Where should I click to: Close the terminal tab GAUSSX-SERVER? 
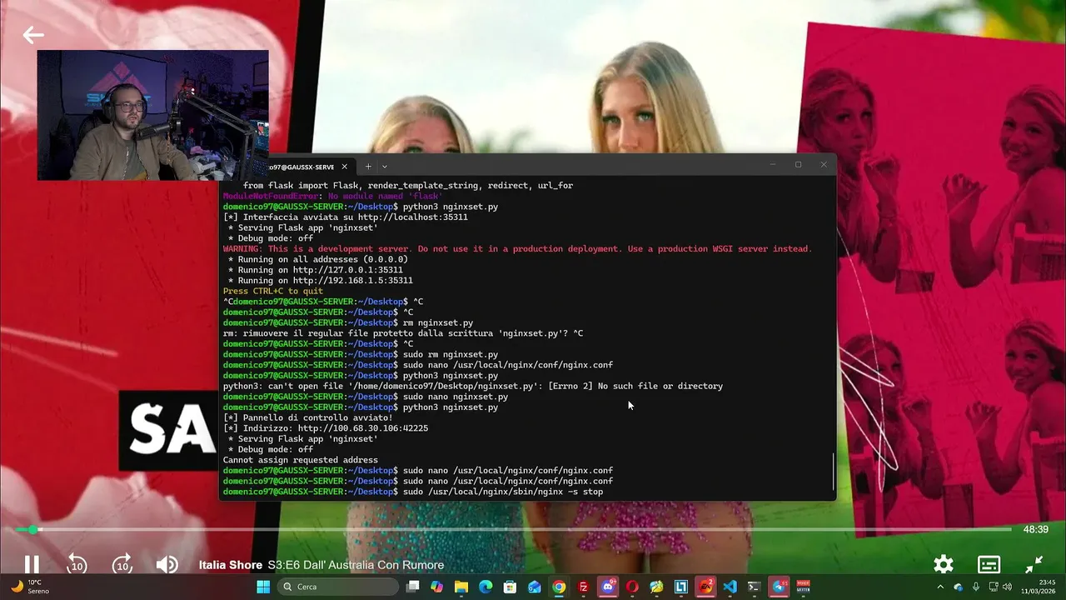[x=344, y=167]
